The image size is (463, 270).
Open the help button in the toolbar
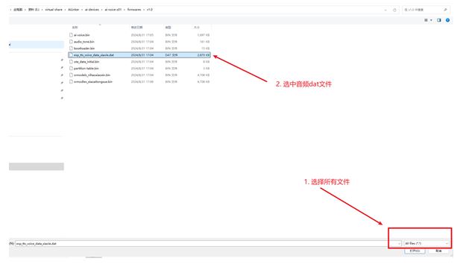click(447, 20)
